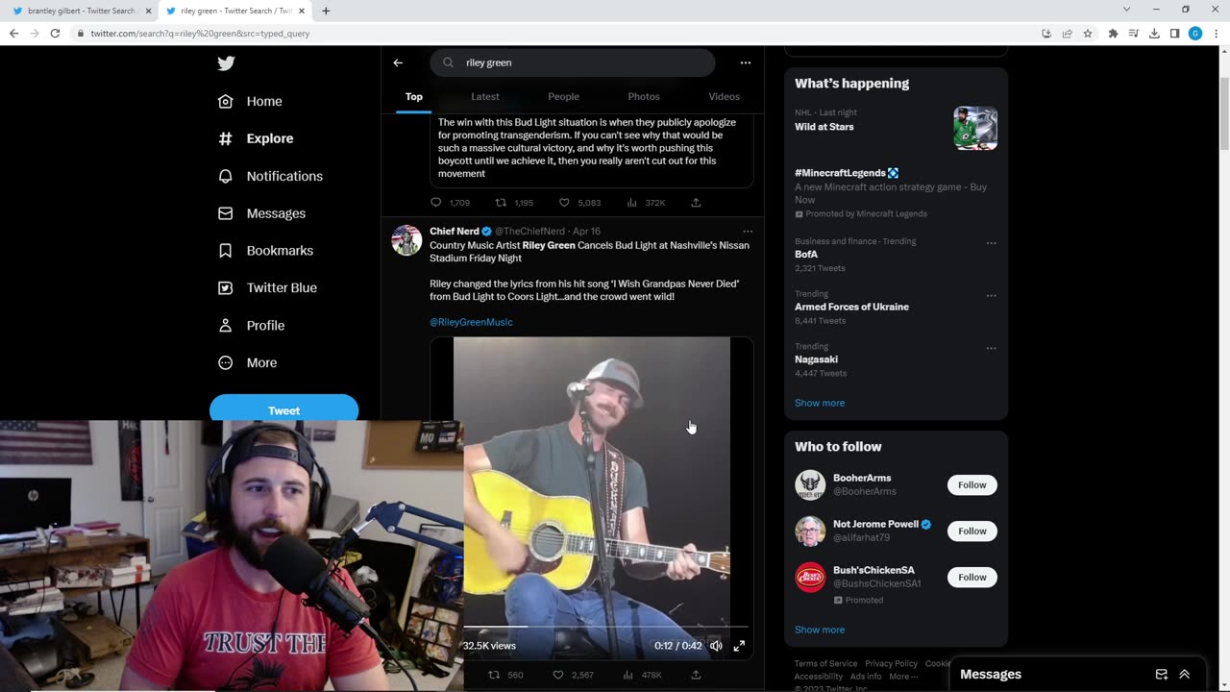Image resolution: width=1230 pixels, height=692 pixels.
Task: Seek on the video progress bar
Action: [605, 628]
